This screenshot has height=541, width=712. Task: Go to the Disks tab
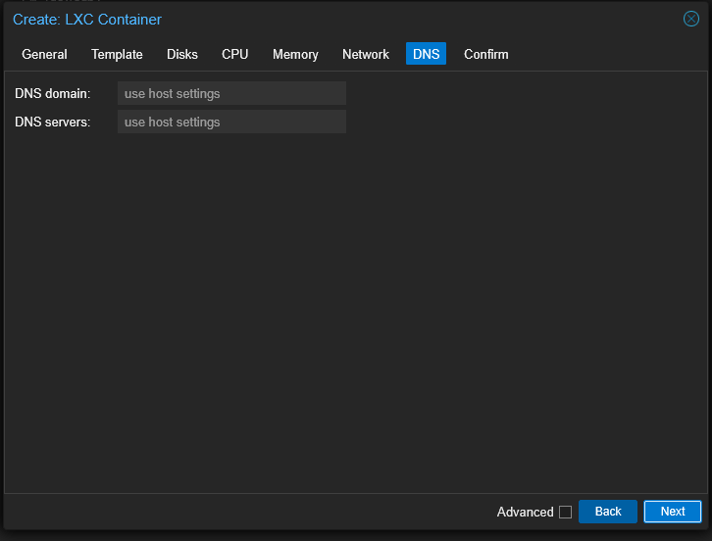click(x=182, y=54)
